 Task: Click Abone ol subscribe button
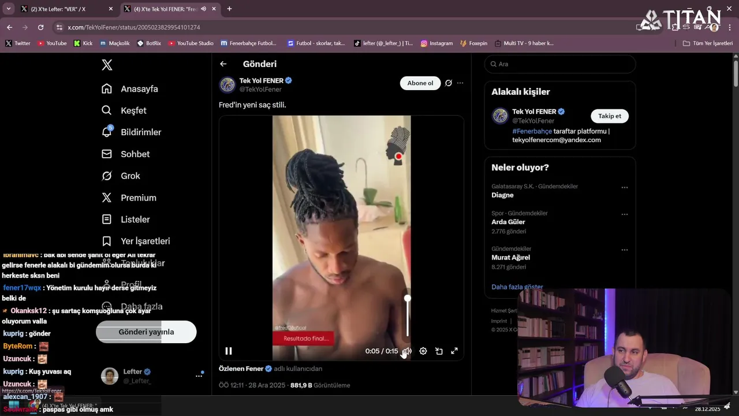pos(420,83)
